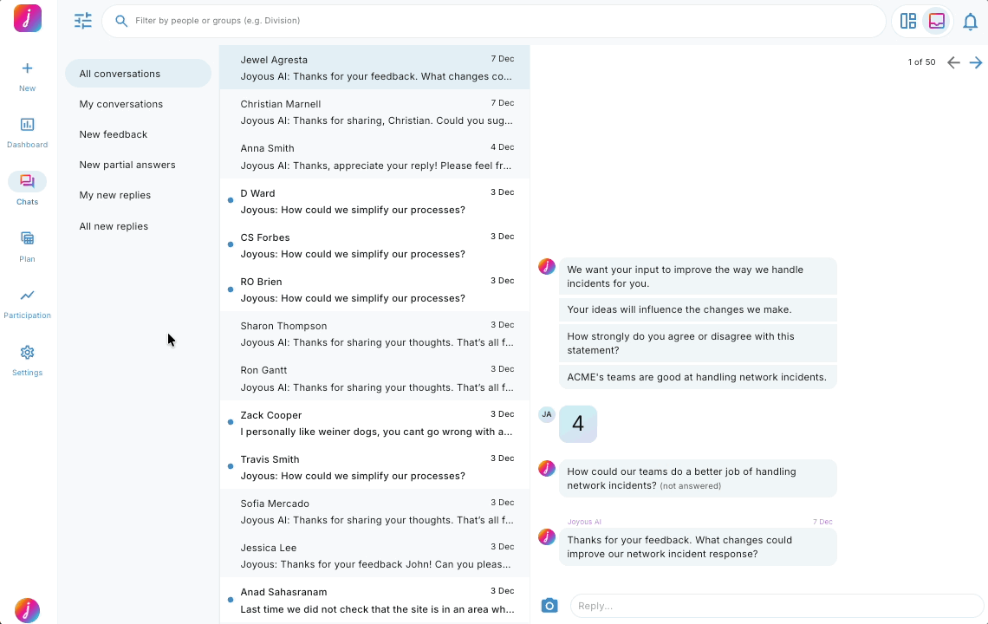The image size is (988, 624).
Task: Click the camera icon next to the reply box
Action: [x=549, y=605]
